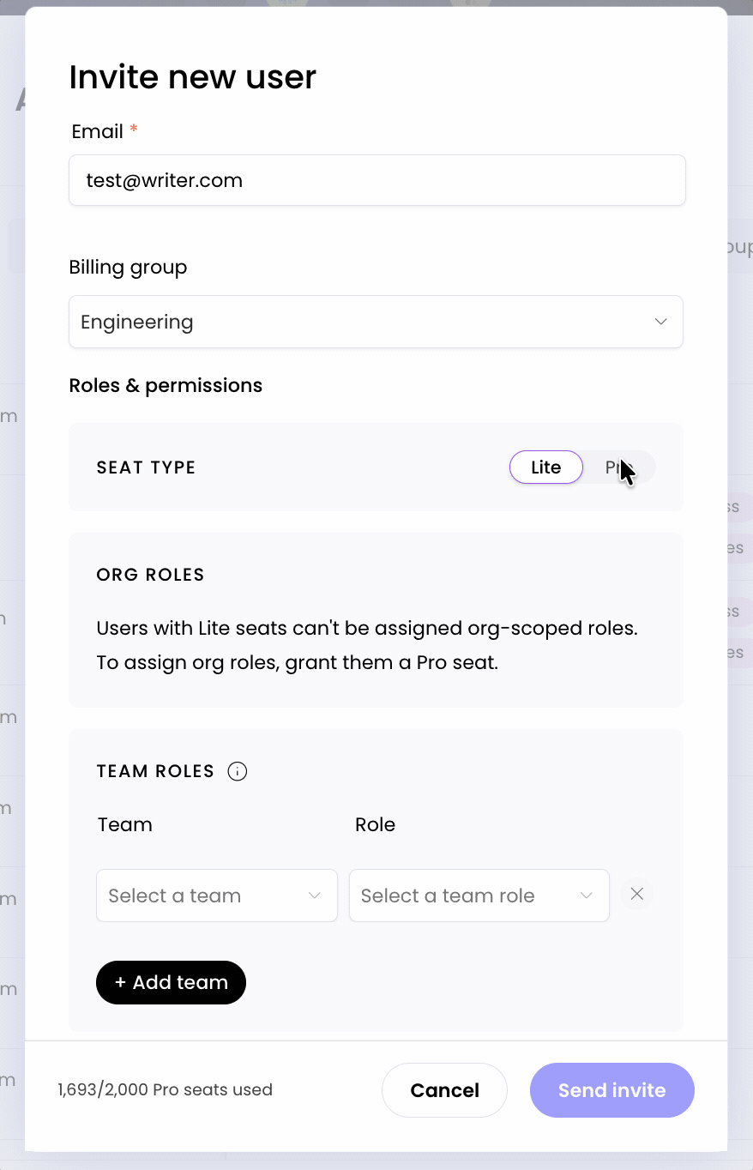This screenshot has height=1170, width=753.
Task: Select the Lite seat type
Action: (x=545, y=467)
